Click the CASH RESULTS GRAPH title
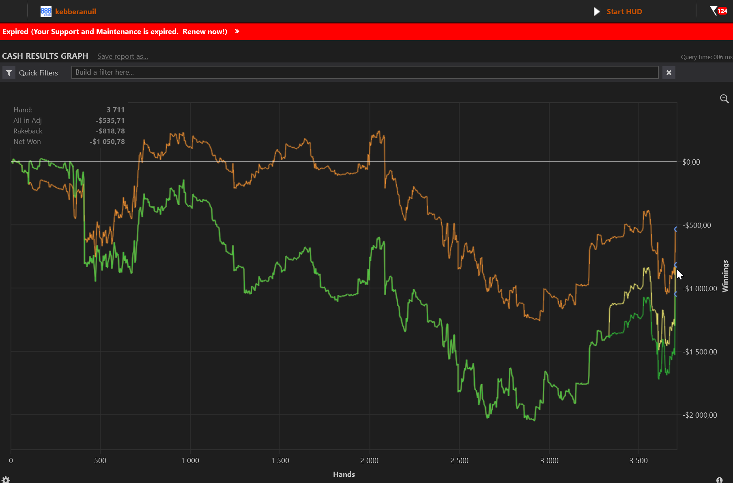Viewport: 733px width, 483px height. click(x=45, y=56)
